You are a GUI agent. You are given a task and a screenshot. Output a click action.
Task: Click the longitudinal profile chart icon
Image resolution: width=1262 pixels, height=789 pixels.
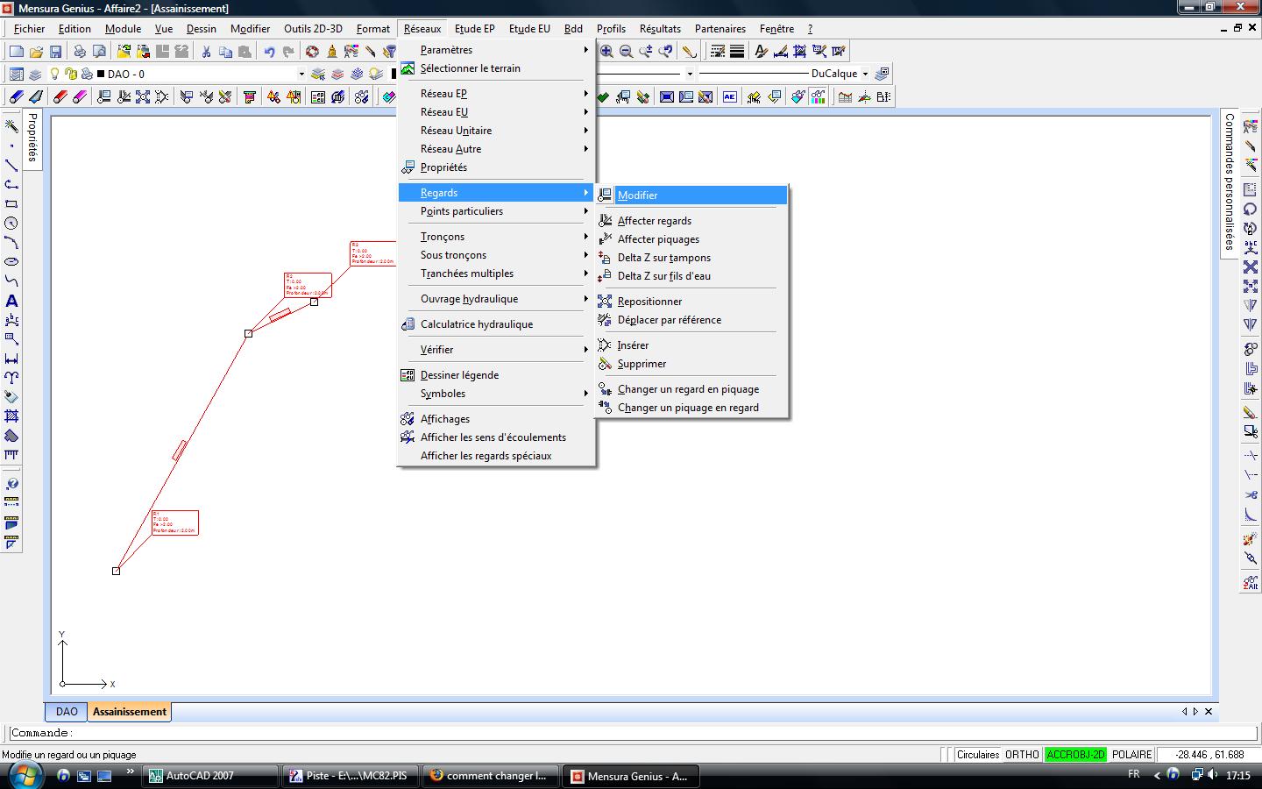[845, 97]
